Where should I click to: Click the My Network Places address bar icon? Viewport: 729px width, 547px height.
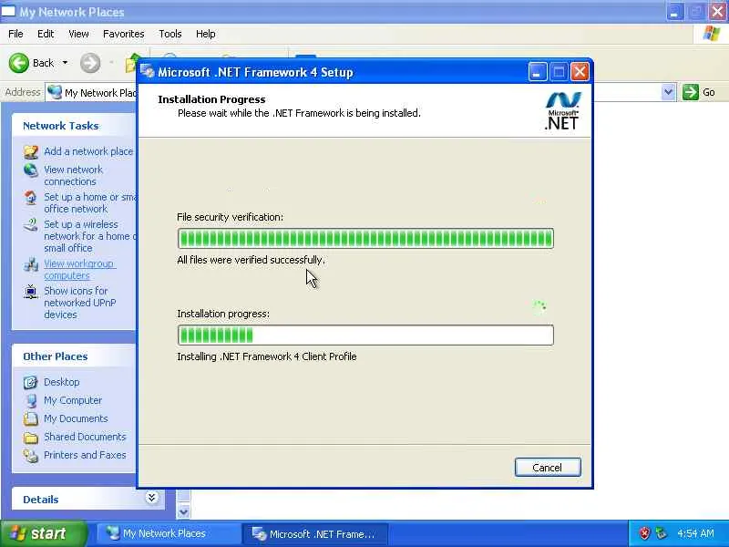tap(55, 92)
